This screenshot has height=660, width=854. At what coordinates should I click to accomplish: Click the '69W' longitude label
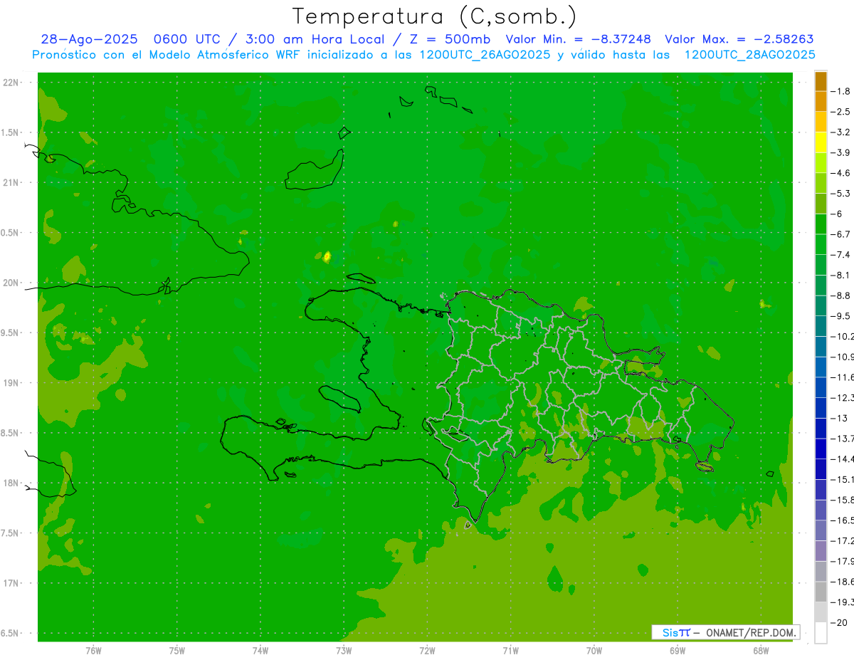point(678,651)
